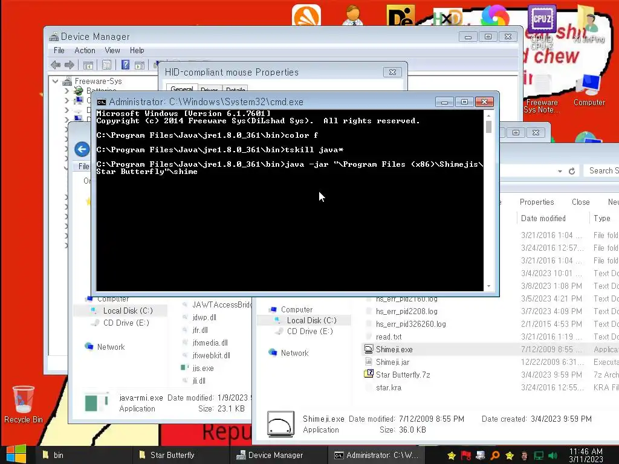Click Properties button in Star Butterfly Explorer toolbar

(537, 202)
